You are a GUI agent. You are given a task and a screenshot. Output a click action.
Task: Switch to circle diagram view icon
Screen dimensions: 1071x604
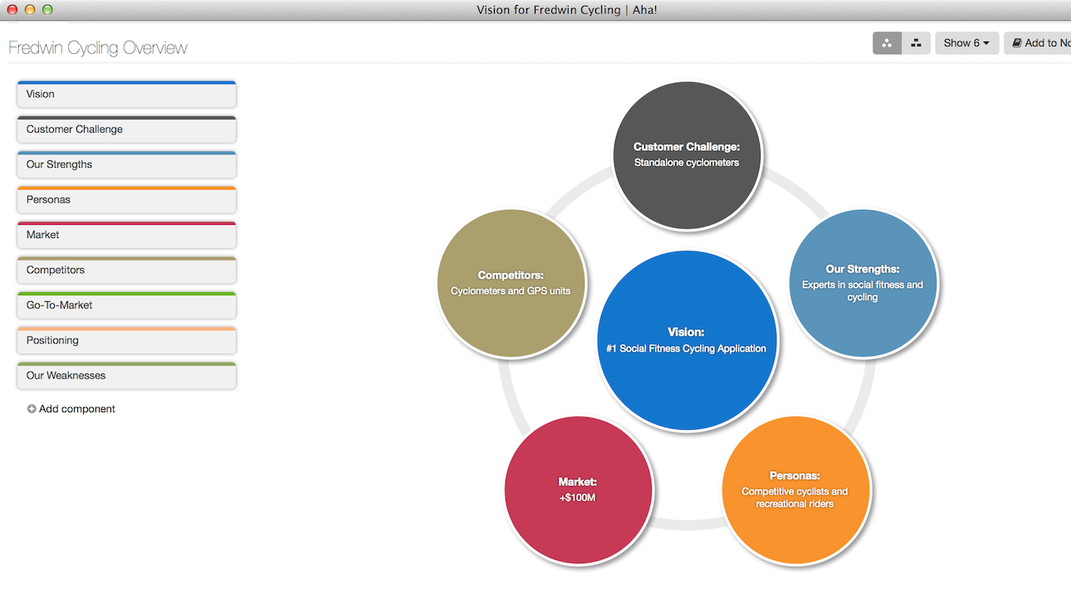[887, 43]
